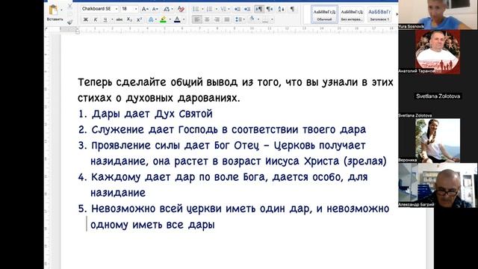This screenshot has height=269, width=478.
Task: Click the increase indent icon
Action: coord(247,9)
